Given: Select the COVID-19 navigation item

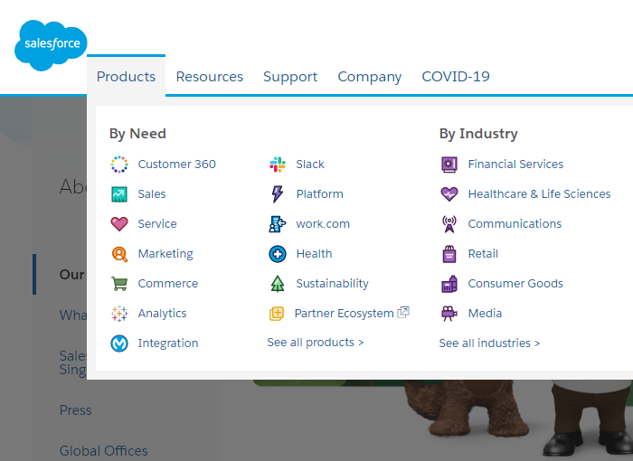Looking at the screenshot, I should [x=456, y=77].
